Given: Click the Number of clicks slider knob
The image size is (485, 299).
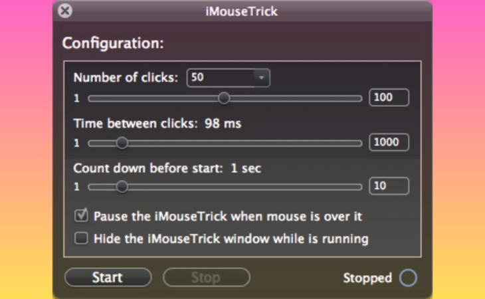Looking at the screenshot, I should pos(224,98).
